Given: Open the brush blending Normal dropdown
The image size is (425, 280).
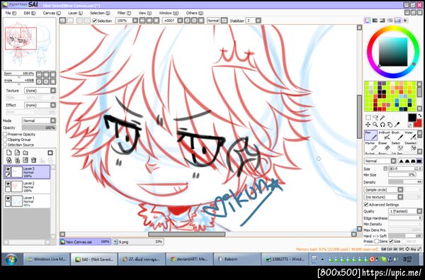Looking at the screenshot, I should [x=380, y=161].
